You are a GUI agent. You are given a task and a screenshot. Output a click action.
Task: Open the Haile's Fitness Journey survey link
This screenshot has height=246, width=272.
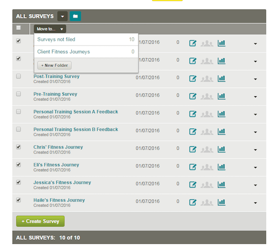(x=59, y=200)
